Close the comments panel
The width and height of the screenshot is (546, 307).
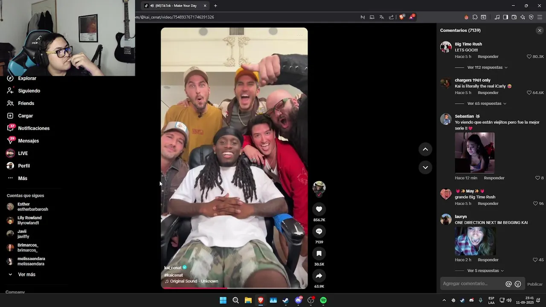tap(540, 30)
